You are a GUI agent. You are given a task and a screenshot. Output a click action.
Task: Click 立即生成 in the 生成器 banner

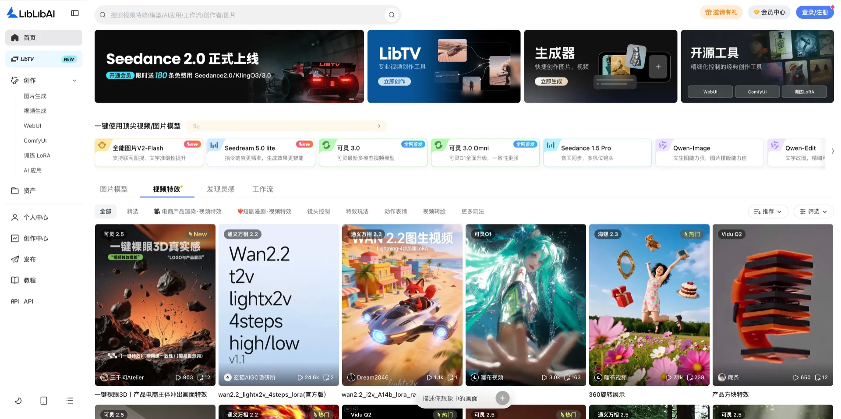pos(551,81)
